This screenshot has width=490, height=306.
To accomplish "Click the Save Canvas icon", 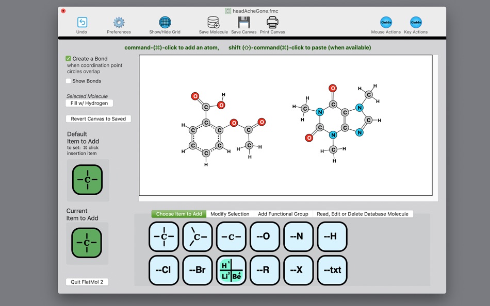I will 242,23.
